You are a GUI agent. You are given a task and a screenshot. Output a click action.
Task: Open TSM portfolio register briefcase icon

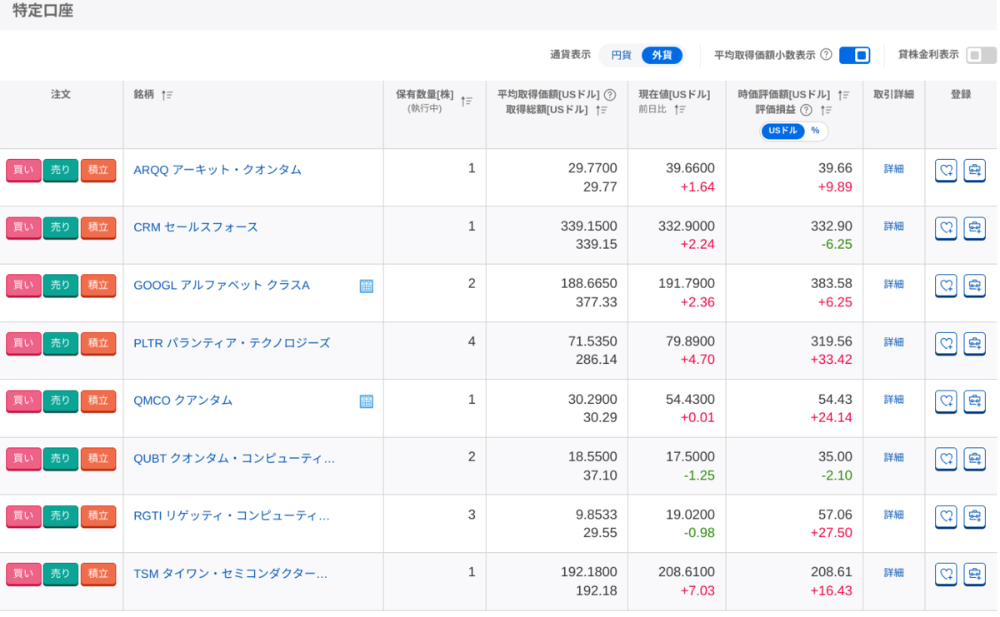[x=974, y=575]
